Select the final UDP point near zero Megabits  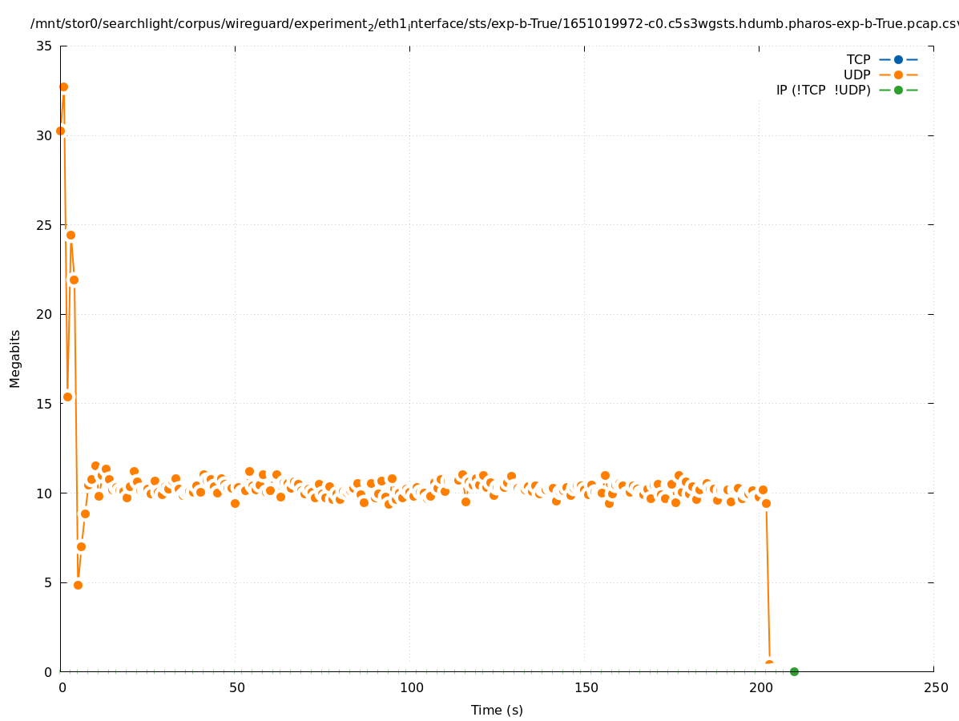pyautogui.click(x=769, y=664)
